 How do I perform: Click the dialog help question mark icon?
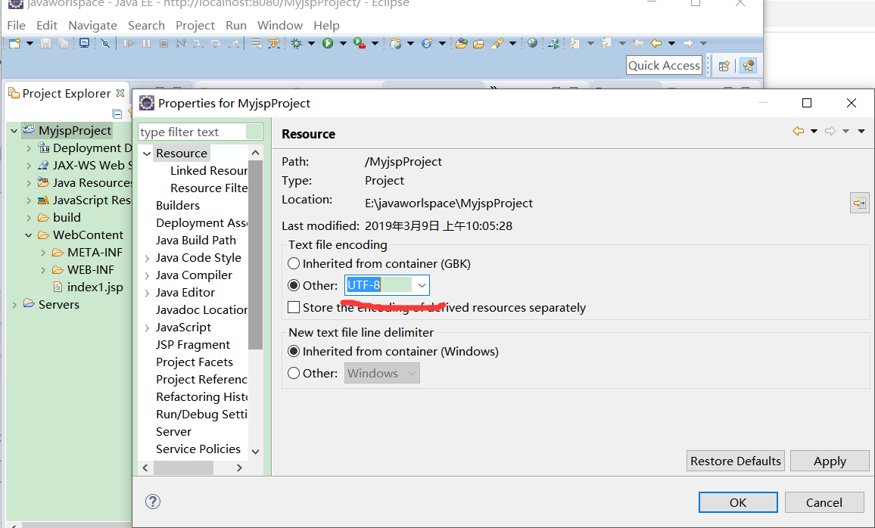tap(153, 502)
